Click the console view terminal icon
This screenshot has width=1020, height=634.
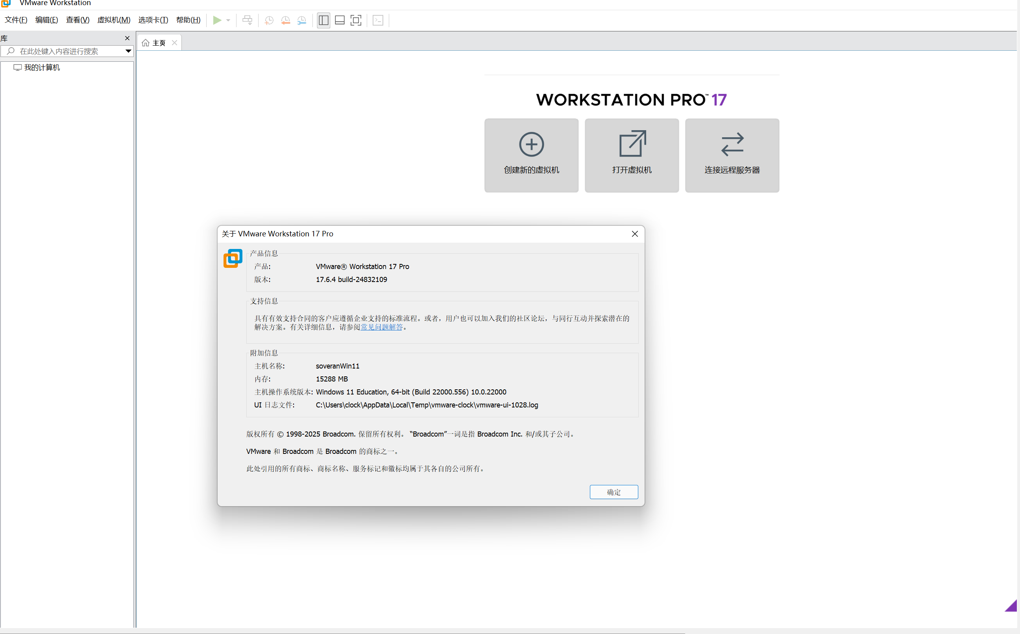[378, 20]
